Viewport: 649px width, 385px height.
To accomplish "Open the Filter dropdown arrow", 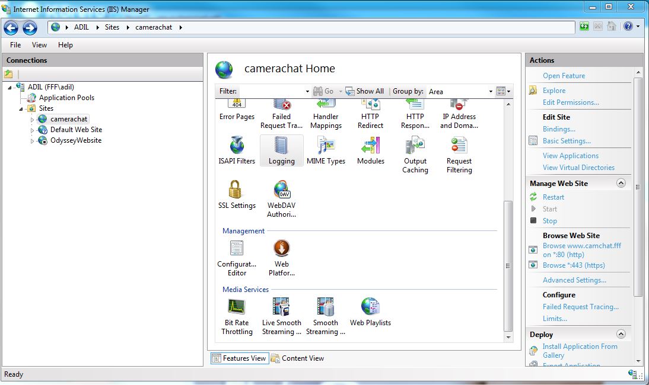I will [307, 91].
